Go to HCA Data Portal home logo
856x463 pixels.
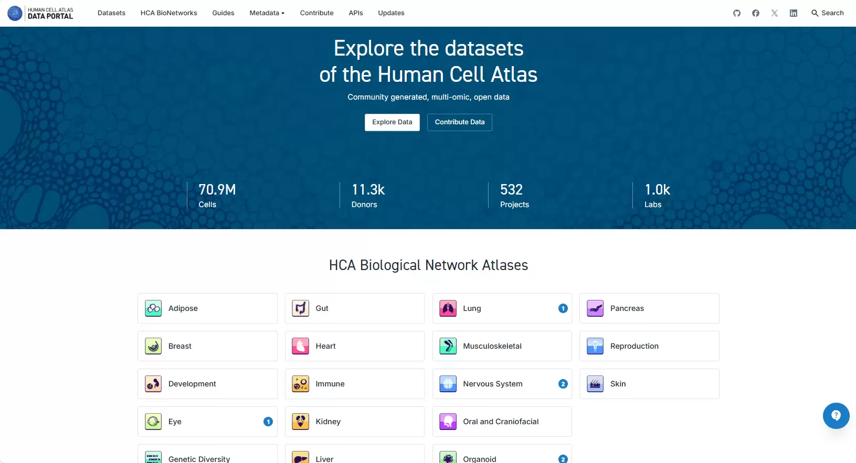click(x=40, y=13)
